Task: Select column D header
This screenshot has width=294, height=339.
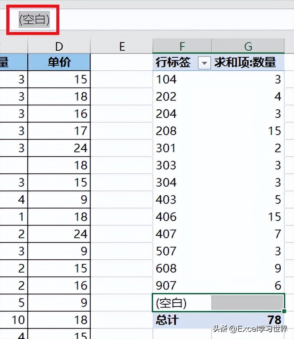Action: 59,46
